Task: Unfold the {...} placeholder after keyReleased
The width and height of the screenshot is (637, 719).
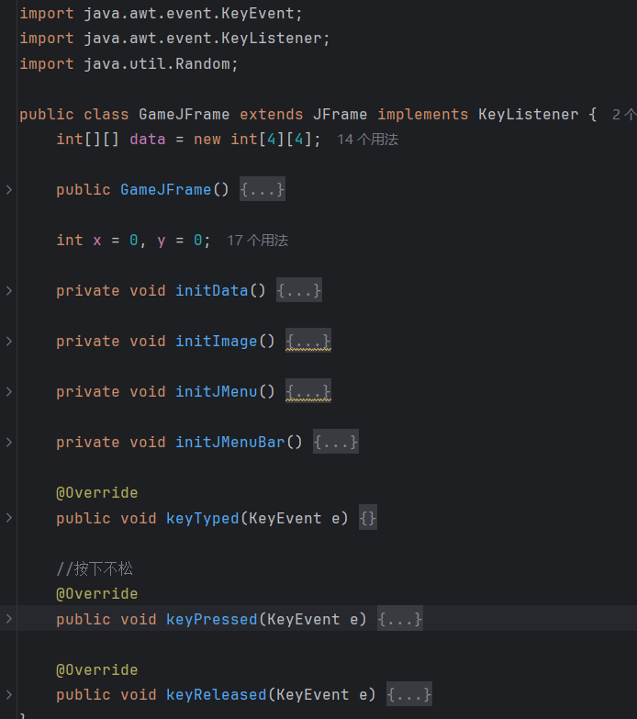Action: (x=408, y=694)
